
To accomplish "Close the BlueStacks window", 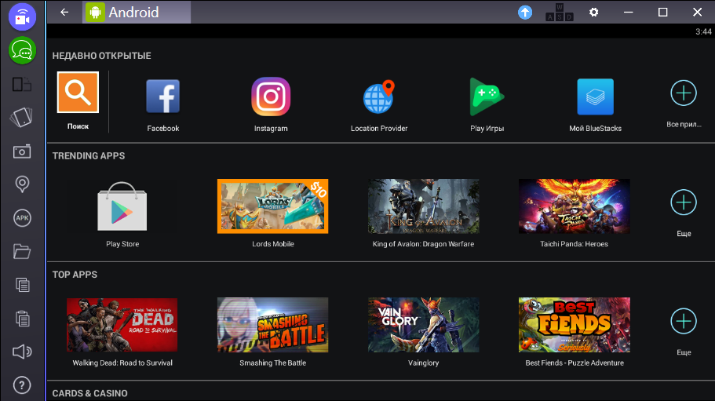I will click(x=697, y=13).
